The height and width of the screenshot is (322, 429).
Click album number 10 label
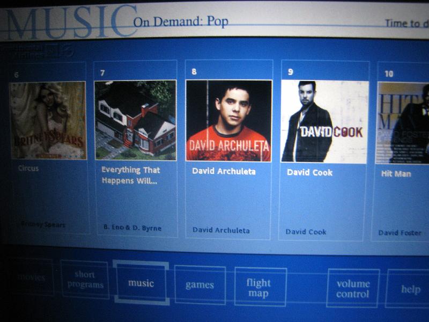[x=389, y=74]
